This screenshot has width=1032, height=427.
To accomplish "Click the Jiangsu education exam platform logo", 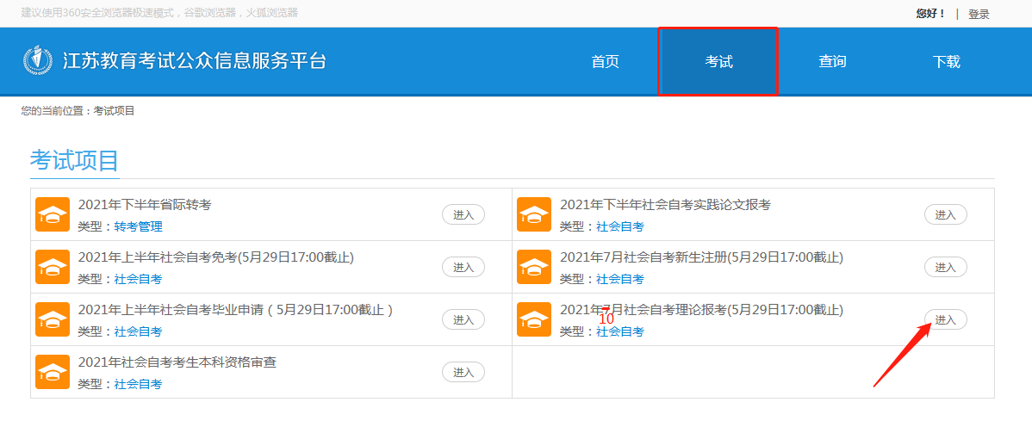I will click(38, 61).
